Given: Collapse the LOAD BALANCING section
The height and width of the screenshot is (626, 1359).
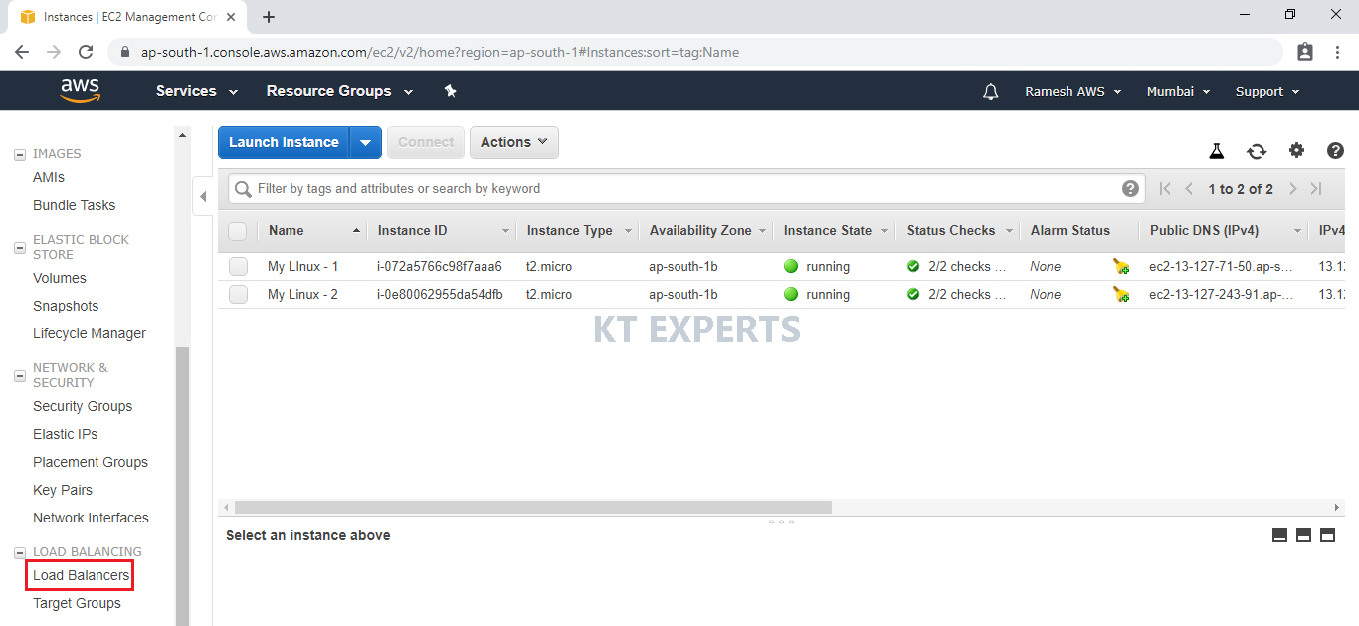Looking at the screenshot, I should [x=19, y=552].
